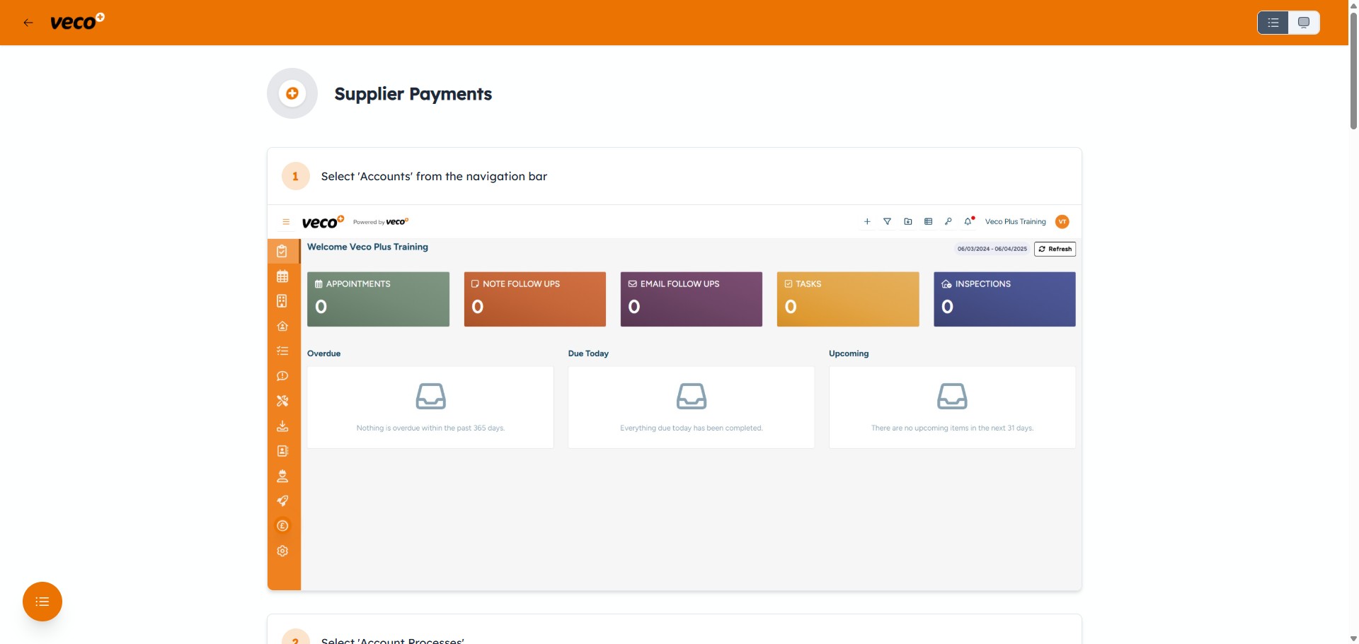Switch to the slideshow view toggle
Viewport: 1359px width, 644px height.
1304,23
